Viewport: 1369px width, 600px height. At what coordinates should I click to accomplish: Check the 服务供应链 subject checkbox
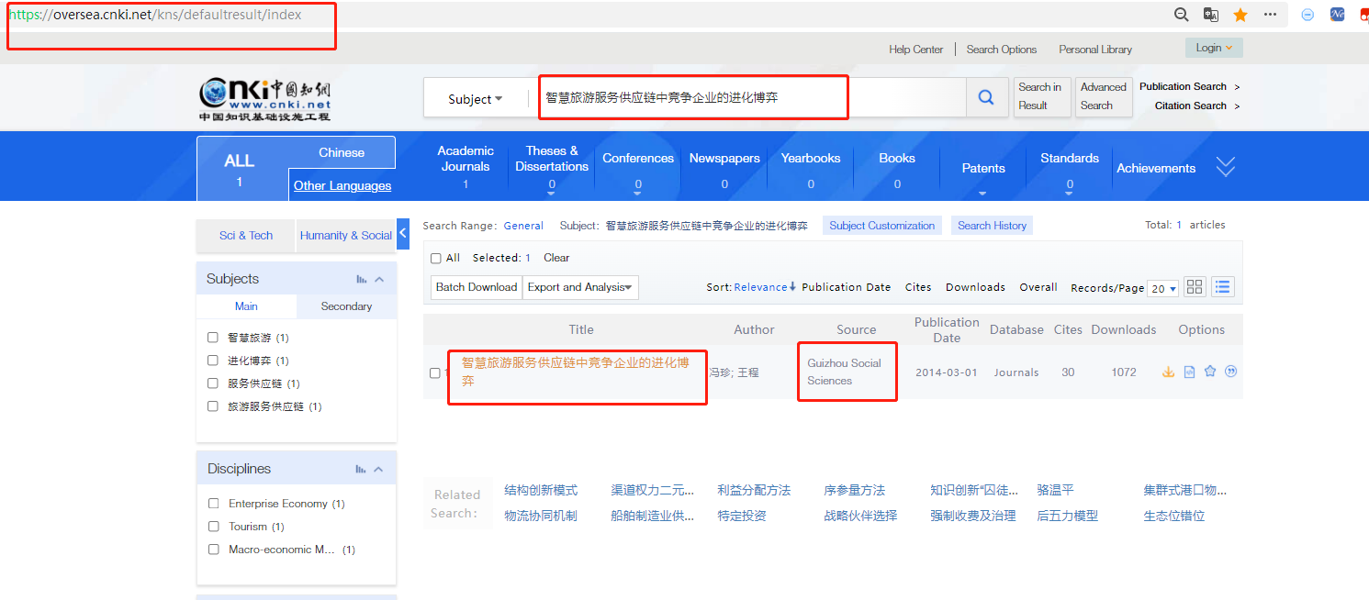(x=213, y=383)
